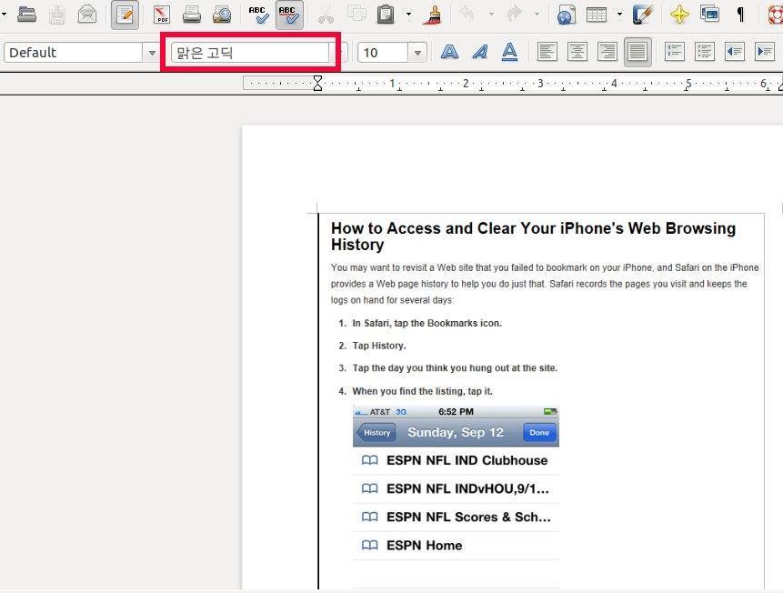Expand the Default paragraph style dropdown
Image resolution: width=783 pixels, height=593 pixels.
(152, 53)
